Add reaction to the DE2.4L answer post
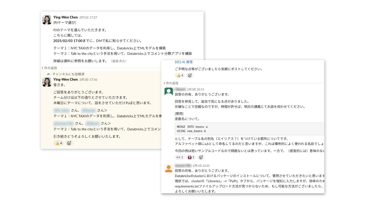This screenshot has width=365, height=205. tap(190, 75)
